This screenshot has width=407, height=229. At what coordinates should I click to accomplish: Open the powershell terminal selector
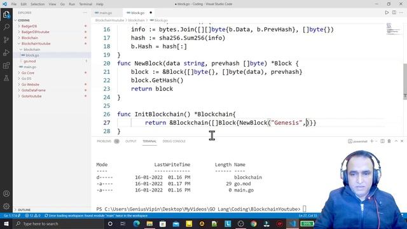(x=357, y=141)
